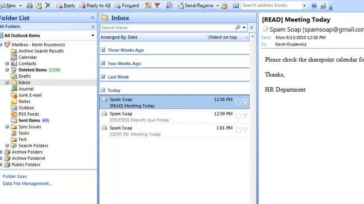
Task: Expand Search Folders node
Action: tap(7, 146)
